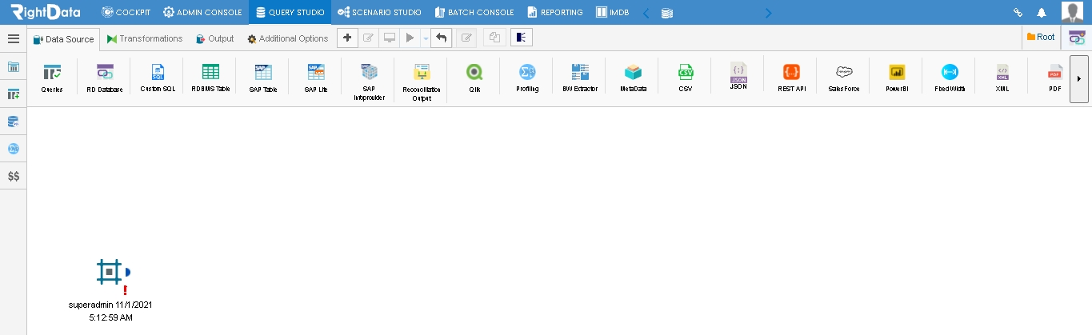Click the copy toolbar icon

tap(494, 38)
